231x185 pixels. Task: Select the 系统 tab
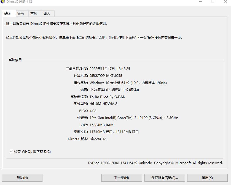(x=9, y=13)
